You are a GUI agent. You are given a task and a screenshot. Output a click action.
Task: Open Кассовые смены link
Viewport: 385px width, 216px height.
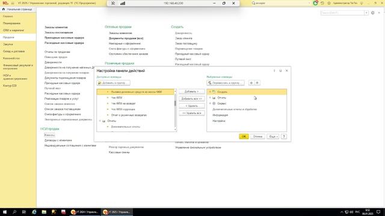[119, 152]
